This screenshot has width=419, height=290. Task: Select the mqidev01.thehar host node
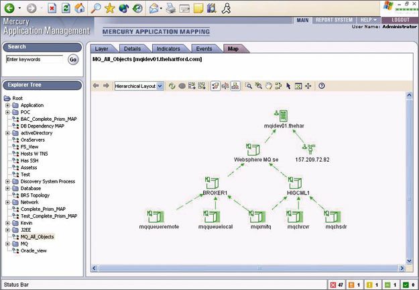coord(284,119)
